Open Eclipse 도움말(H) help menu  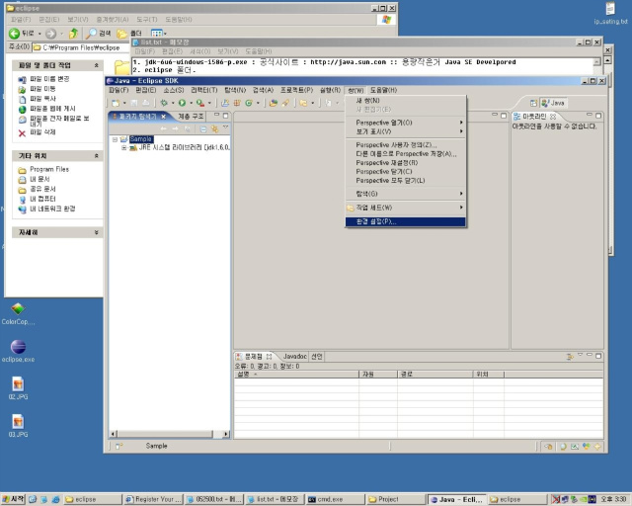[383, 90]
